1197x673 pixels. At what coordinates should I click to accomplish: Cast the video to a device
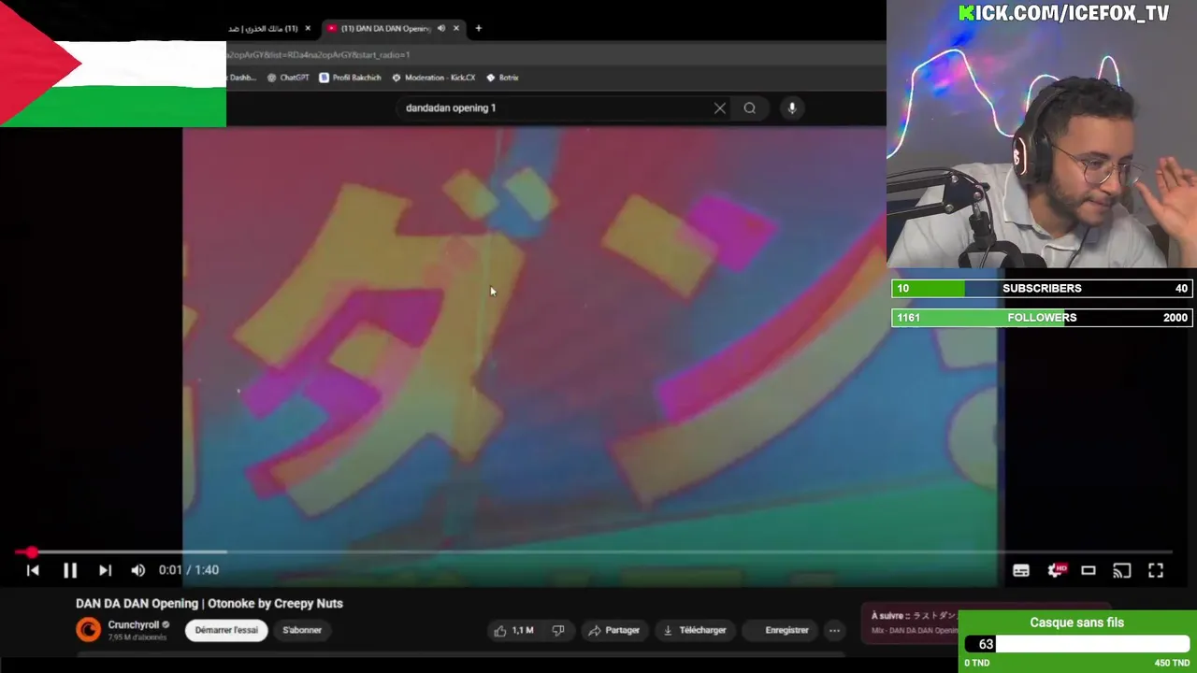coord(1122,570)
